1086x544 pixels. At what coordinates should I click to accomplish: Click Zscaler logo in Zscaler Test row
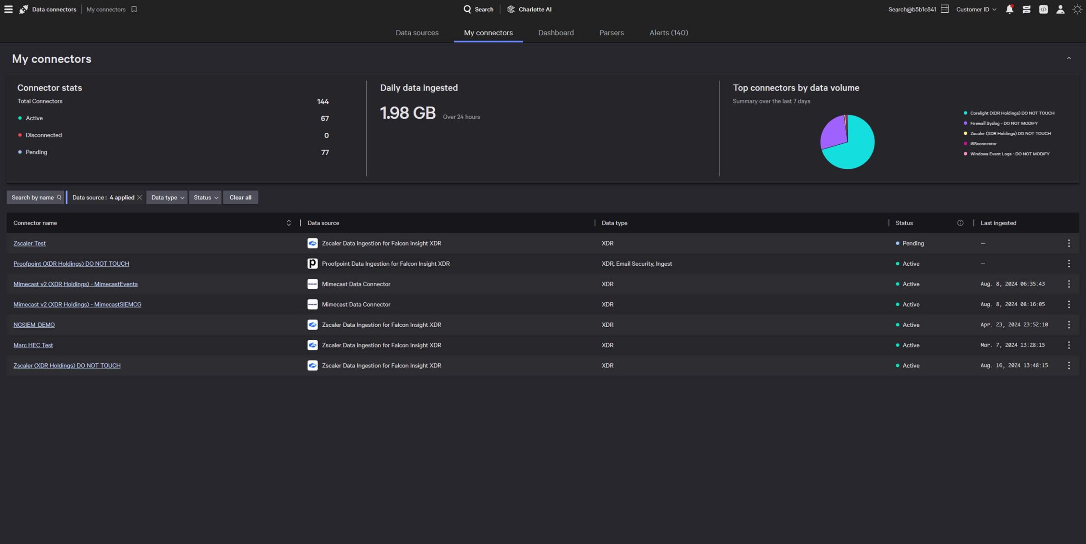coord(313,243)
